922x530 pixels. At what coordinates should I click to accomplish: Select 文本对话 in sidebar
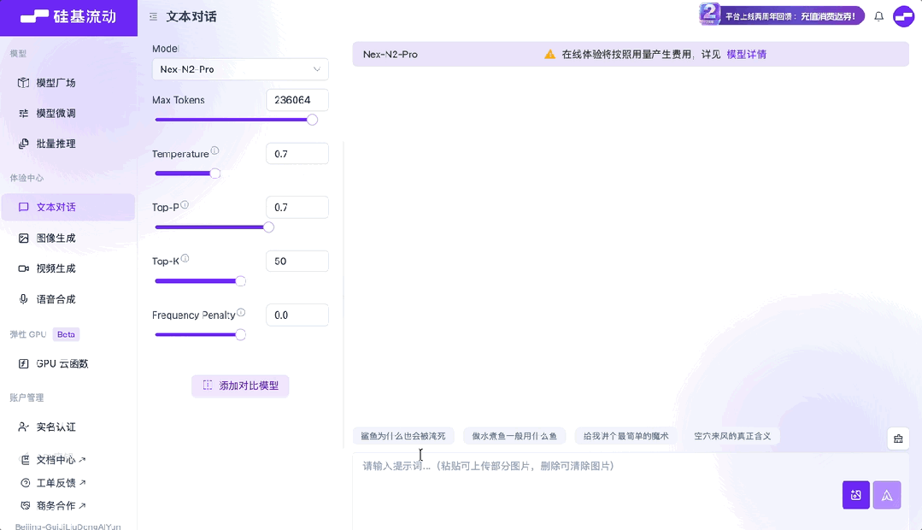point(68,207)
